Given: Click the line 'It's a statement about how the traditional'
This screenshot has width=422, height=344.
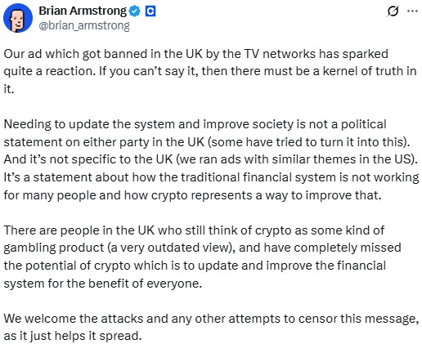Looking at the screenshot, I should pyautogui.click(x=211, y=177).
